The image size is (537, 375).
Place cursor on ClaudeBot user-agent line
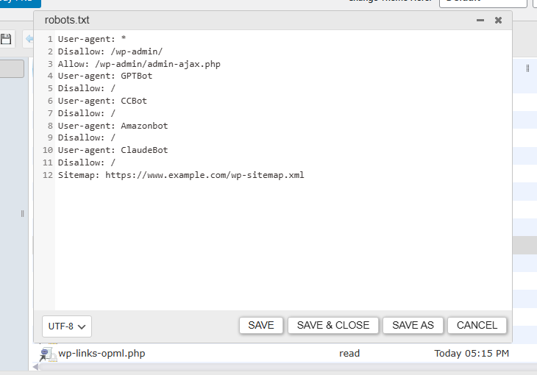pos(113,150)
